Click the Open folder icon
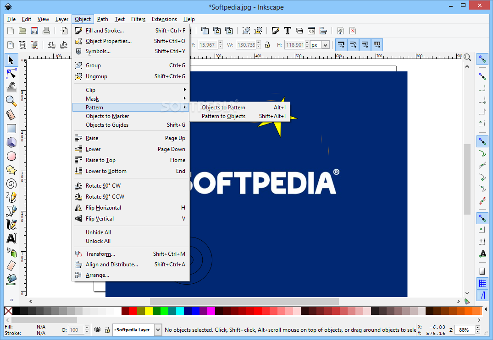The image size is (493, 340). coord(22,31)
